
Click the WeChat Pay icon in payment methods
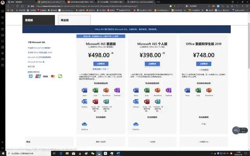point(60,76)
